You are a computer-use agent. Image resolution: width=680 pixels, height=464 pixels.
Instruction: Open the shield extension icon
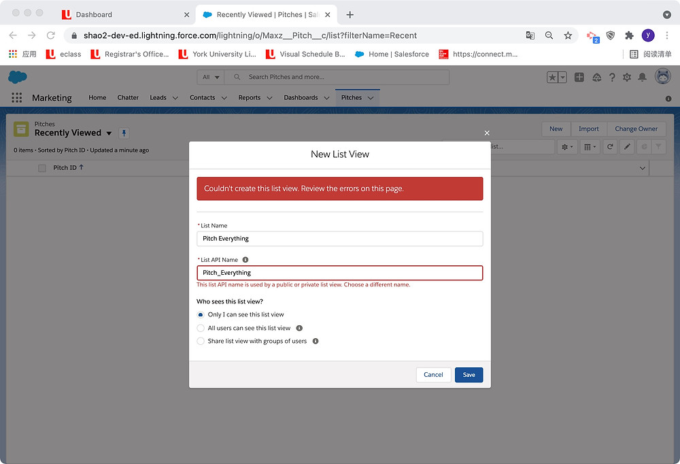coord(611,35)
